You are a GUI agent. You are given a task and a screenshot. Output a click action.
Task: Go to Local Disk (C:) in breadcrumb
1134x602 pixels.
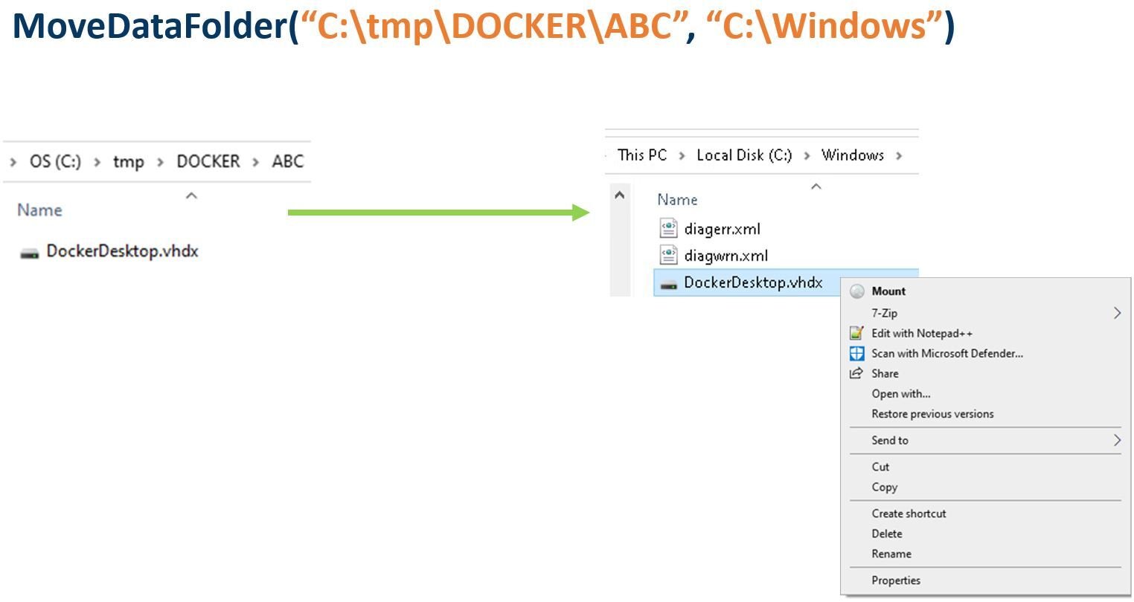744,155
